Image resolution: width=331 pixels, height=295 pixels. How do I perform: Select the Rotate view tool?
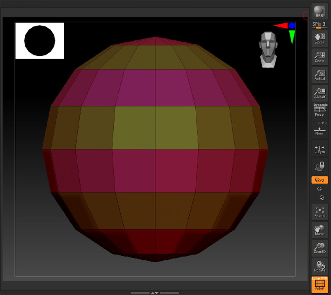(x=319, y=266)
